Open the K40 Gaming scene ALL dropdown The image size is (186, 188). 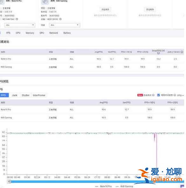65,25
